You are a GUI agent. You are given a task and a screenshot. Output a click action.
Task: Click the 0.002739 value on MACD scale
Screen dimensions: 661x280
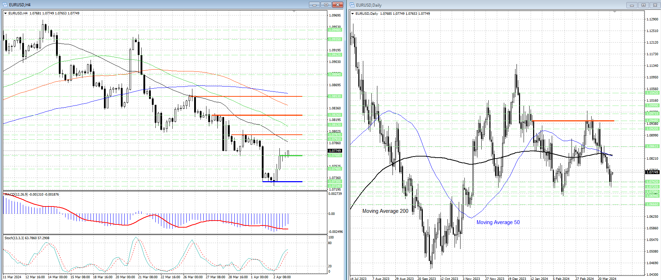click(x=335, y=194)
